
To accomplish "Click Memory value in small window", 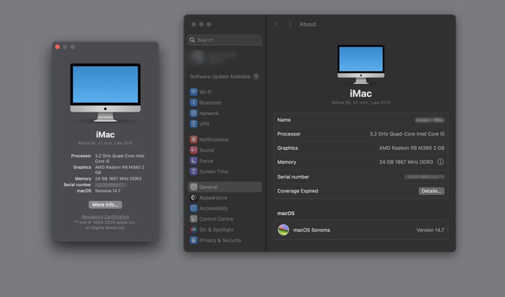I will 118,178.
